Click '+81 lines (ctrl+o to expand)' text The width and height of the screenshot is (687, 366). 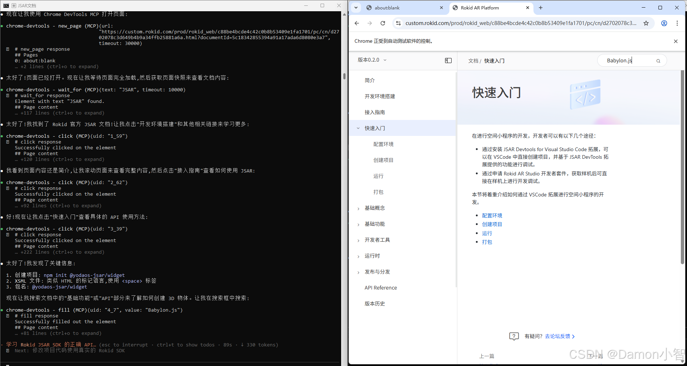coord(61,333)
